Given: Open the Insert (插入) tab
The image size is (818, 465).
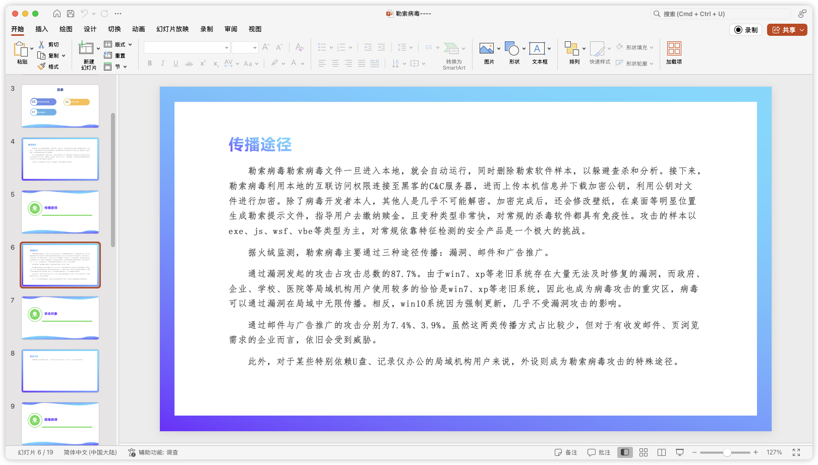Looking at the screenshot, I should point(41,29).
